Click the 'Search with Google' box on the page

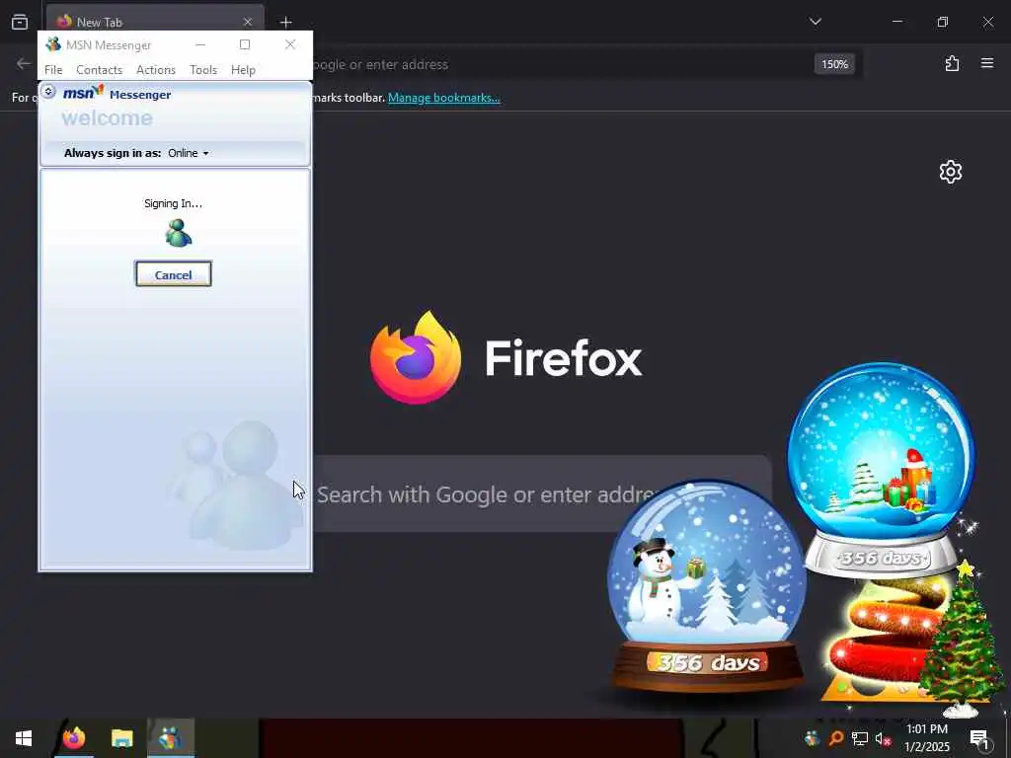pyautogui.click(x=542, y=494)
